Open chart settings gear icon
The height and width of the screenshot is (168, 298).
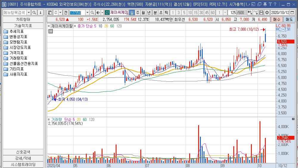click(x=267, y=13)
